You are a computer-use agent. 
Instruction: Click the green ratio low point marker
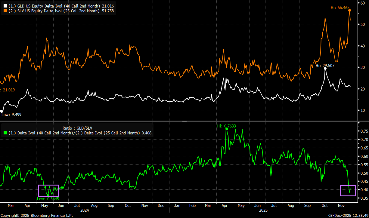point(48,195)
